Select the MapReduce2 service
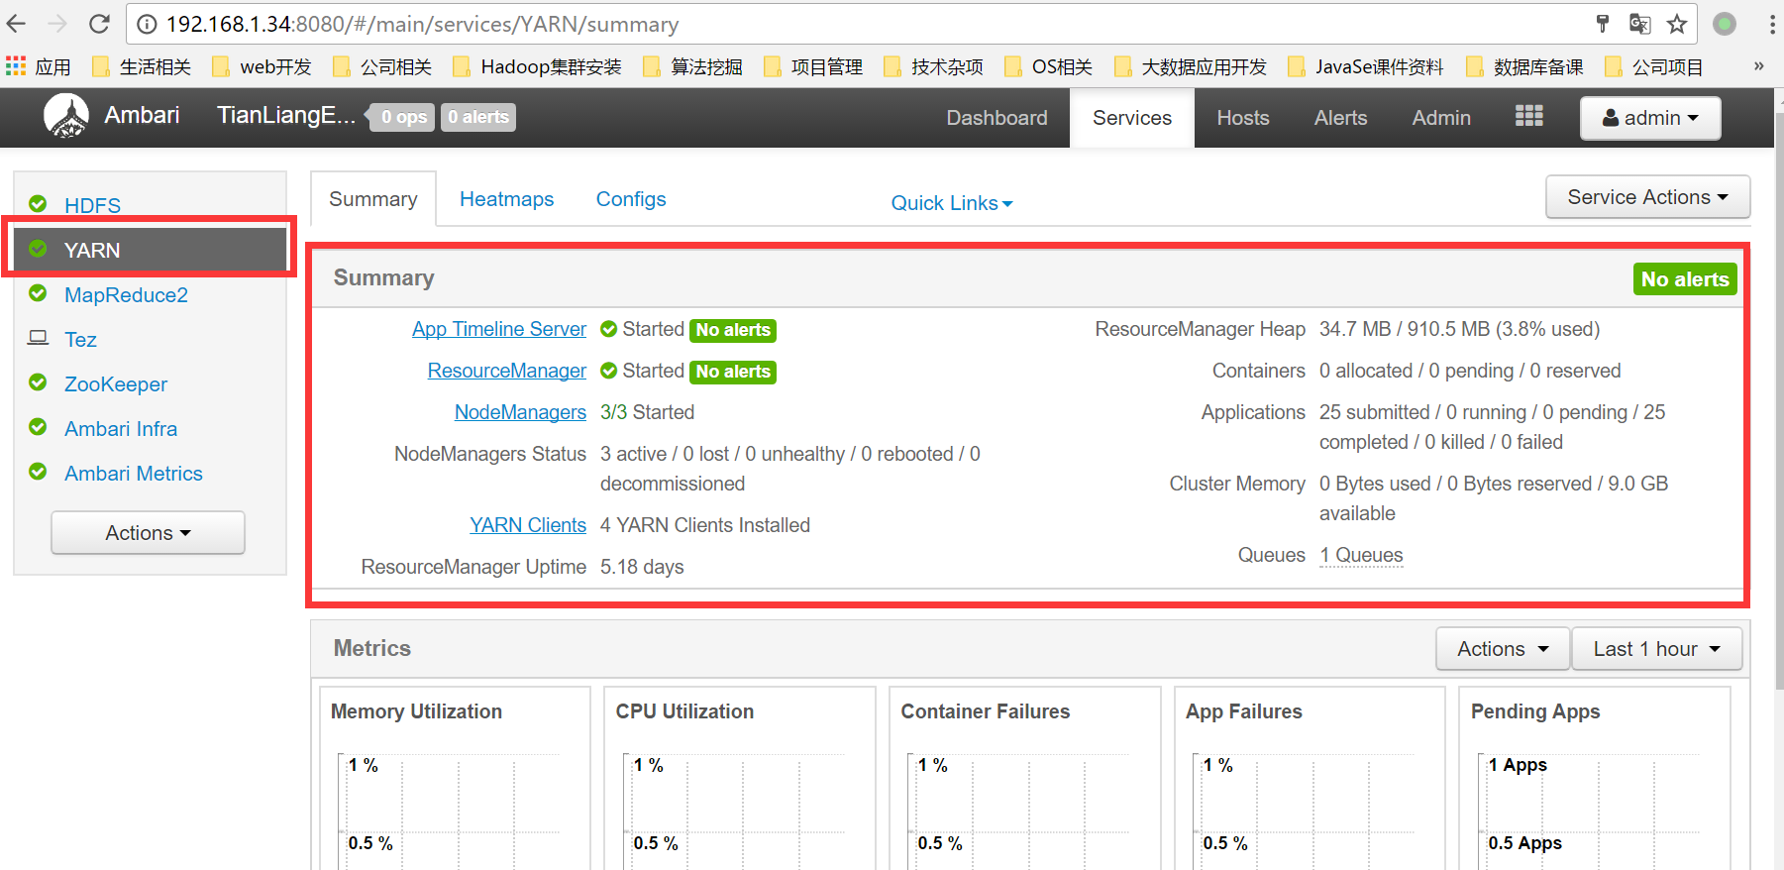1784x870 pixels. [126, 294]
